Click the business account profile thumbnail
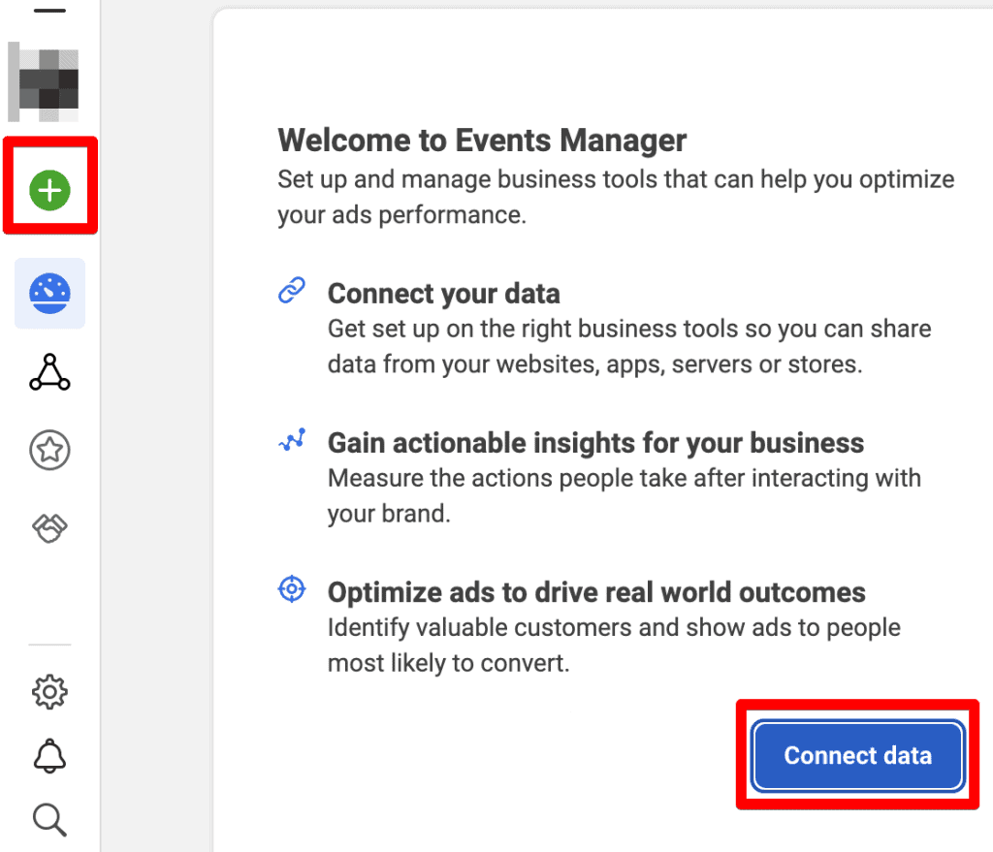This screenshot has height=852, width=993. [44, 82]
